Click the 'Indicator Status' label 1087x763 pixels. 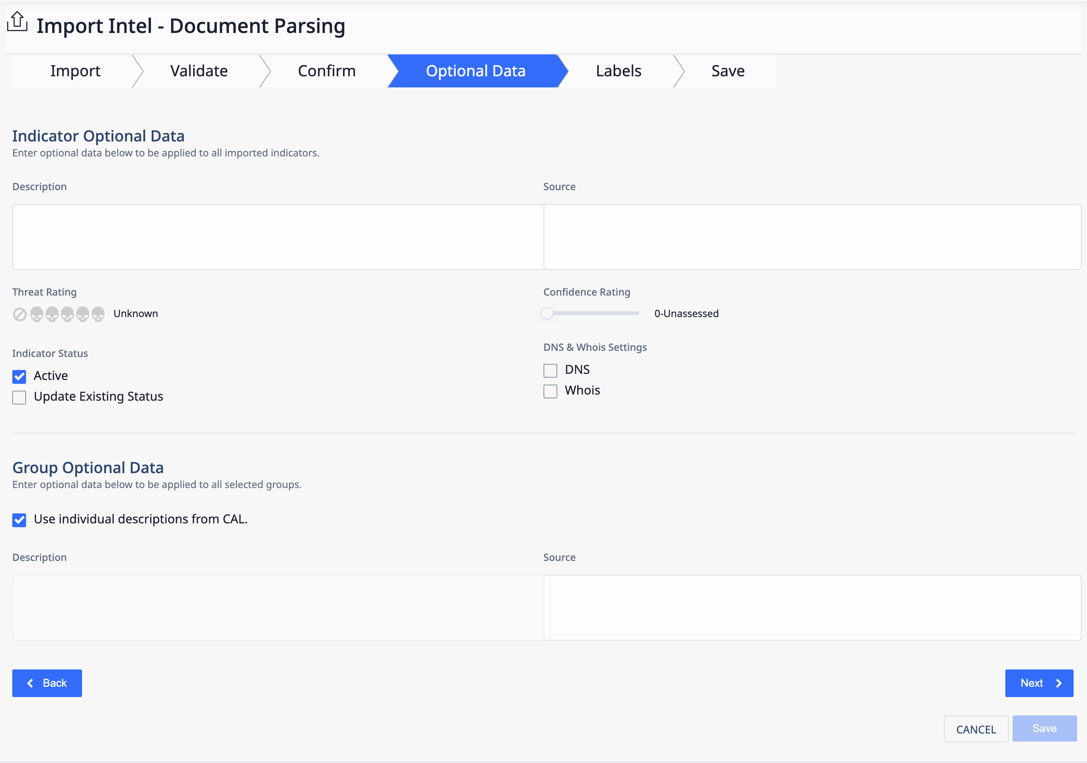coord(50,354)
